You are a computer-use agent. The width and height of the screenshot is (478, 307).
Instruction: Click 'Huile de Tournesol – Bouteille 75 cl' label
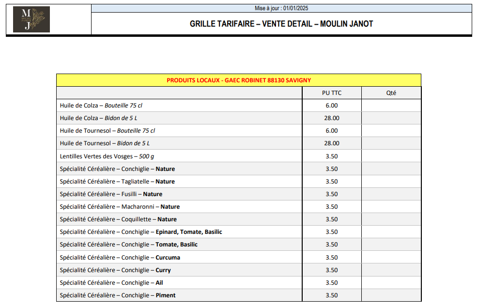pyautogui.click(x=108, y=131)
